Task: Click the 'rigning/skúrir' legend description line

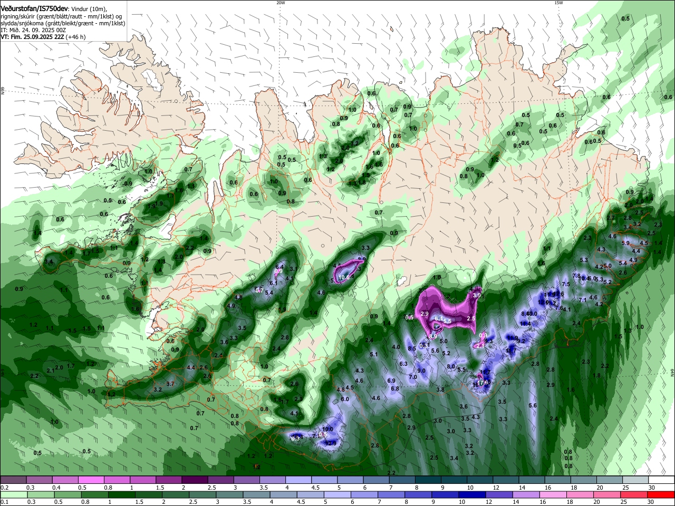Action: pyautogui.click(x=61, y=16)
